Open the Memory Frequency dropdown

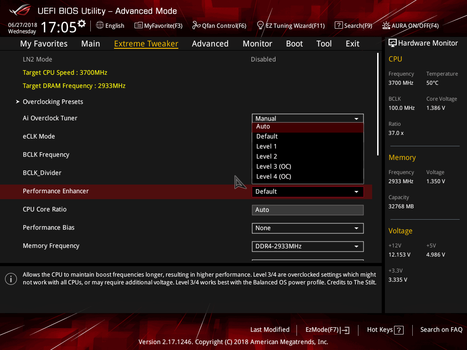[308, 247]
